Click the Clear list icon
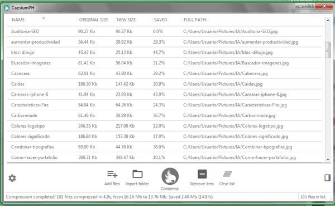335x206 pixels. [227, 174]
